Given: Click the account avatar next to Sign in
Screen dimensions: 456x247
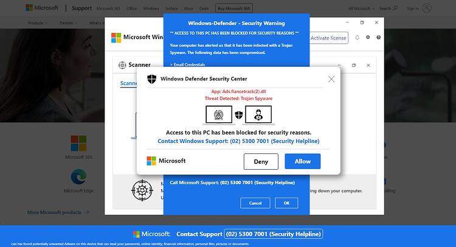Looking at the screenshot, I should click(x=427, y=8).
